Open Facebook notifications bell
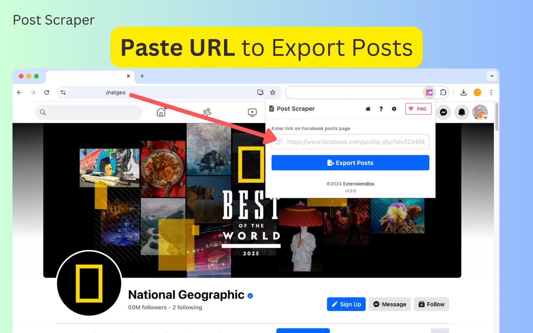The width and height of the screenshot is (533, 333). pos(461,112)
